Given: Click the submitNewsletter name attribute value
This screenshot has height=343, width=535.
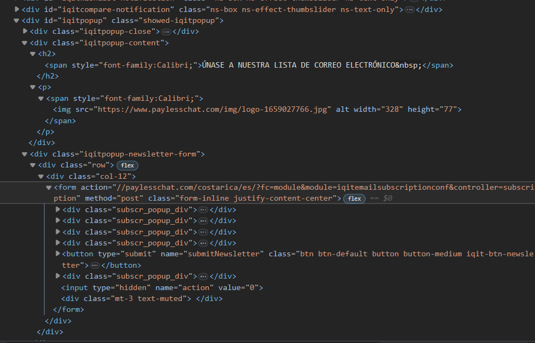Looking at the screenshot, I should (224, 254).
